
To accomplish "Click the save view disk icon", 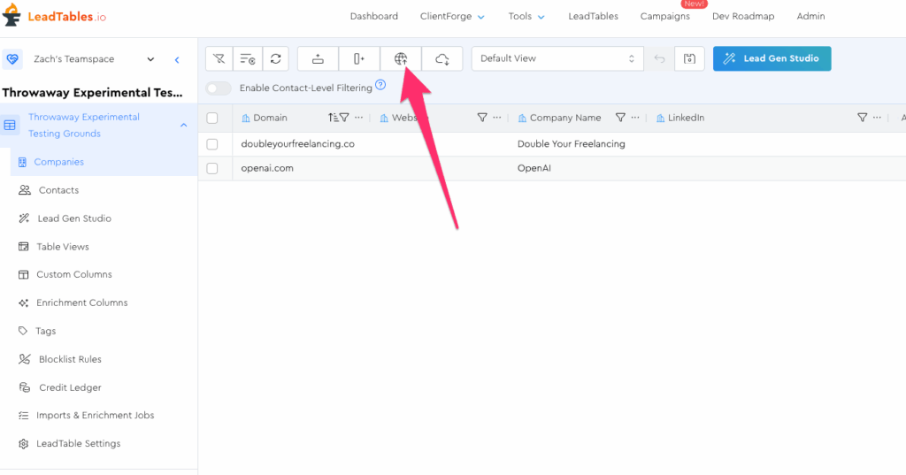I will [689, 59].
